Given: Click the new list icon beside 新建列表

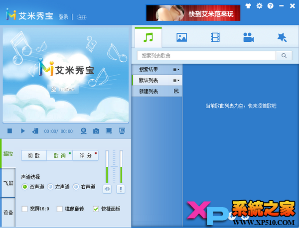Looking at the screenshot, I should click(176, 91).
